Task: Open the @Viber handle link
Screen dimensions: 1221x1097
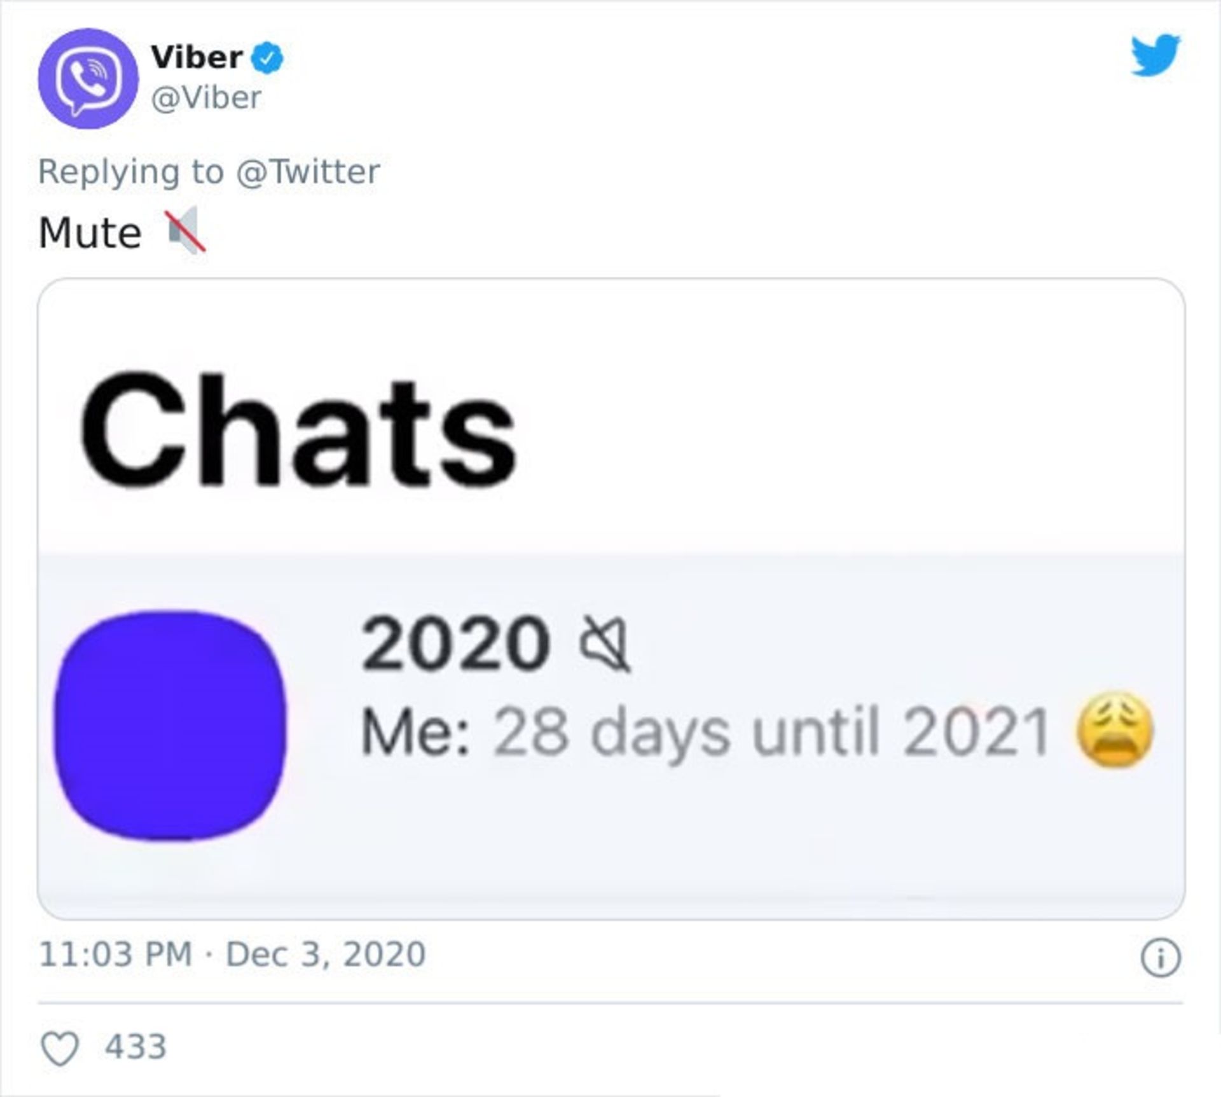Action: (x=206, y=98)
